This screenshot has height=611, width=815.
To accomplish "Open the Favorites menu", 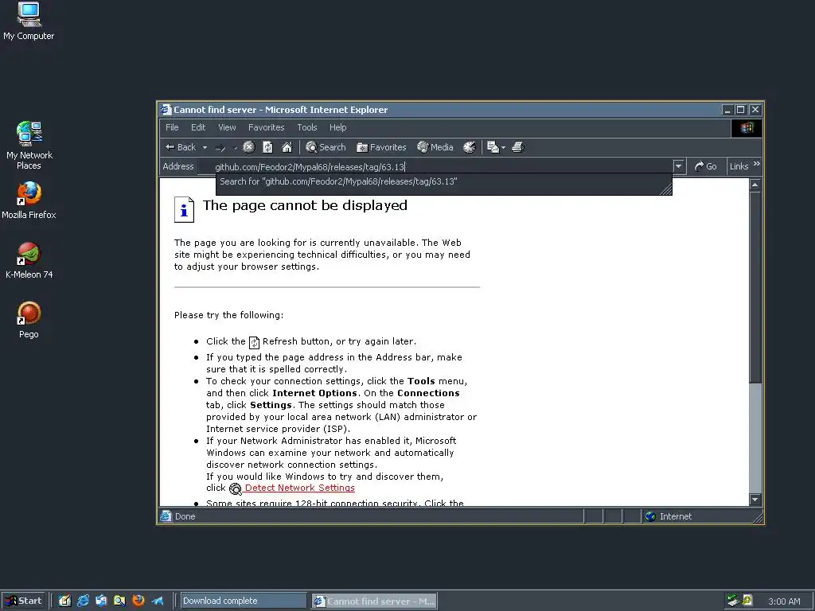I will [266, 127].
